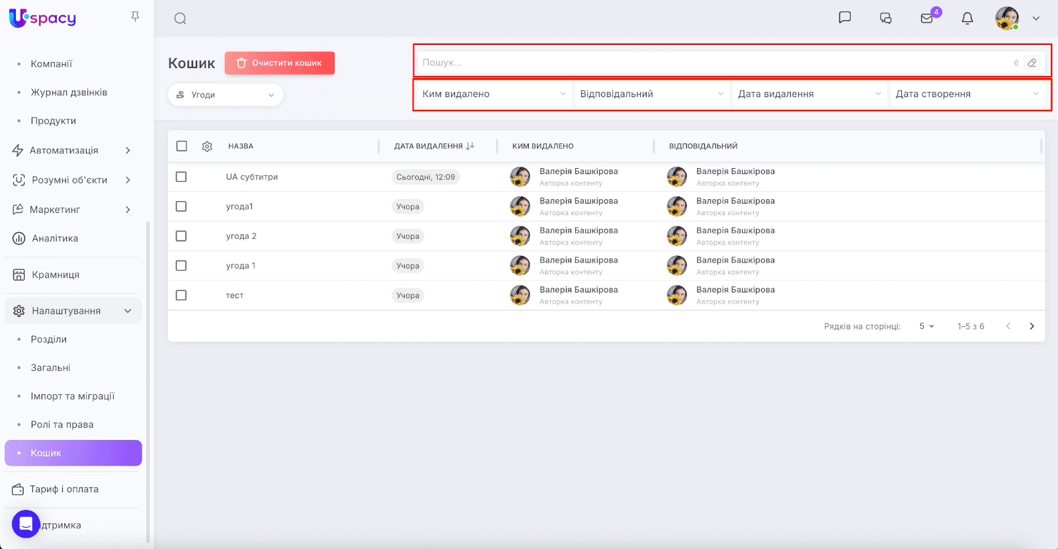This screenshot has width=1058, height=549.
Task: Open "Ролі та права" in the sidebar
Action: [62, 425]
